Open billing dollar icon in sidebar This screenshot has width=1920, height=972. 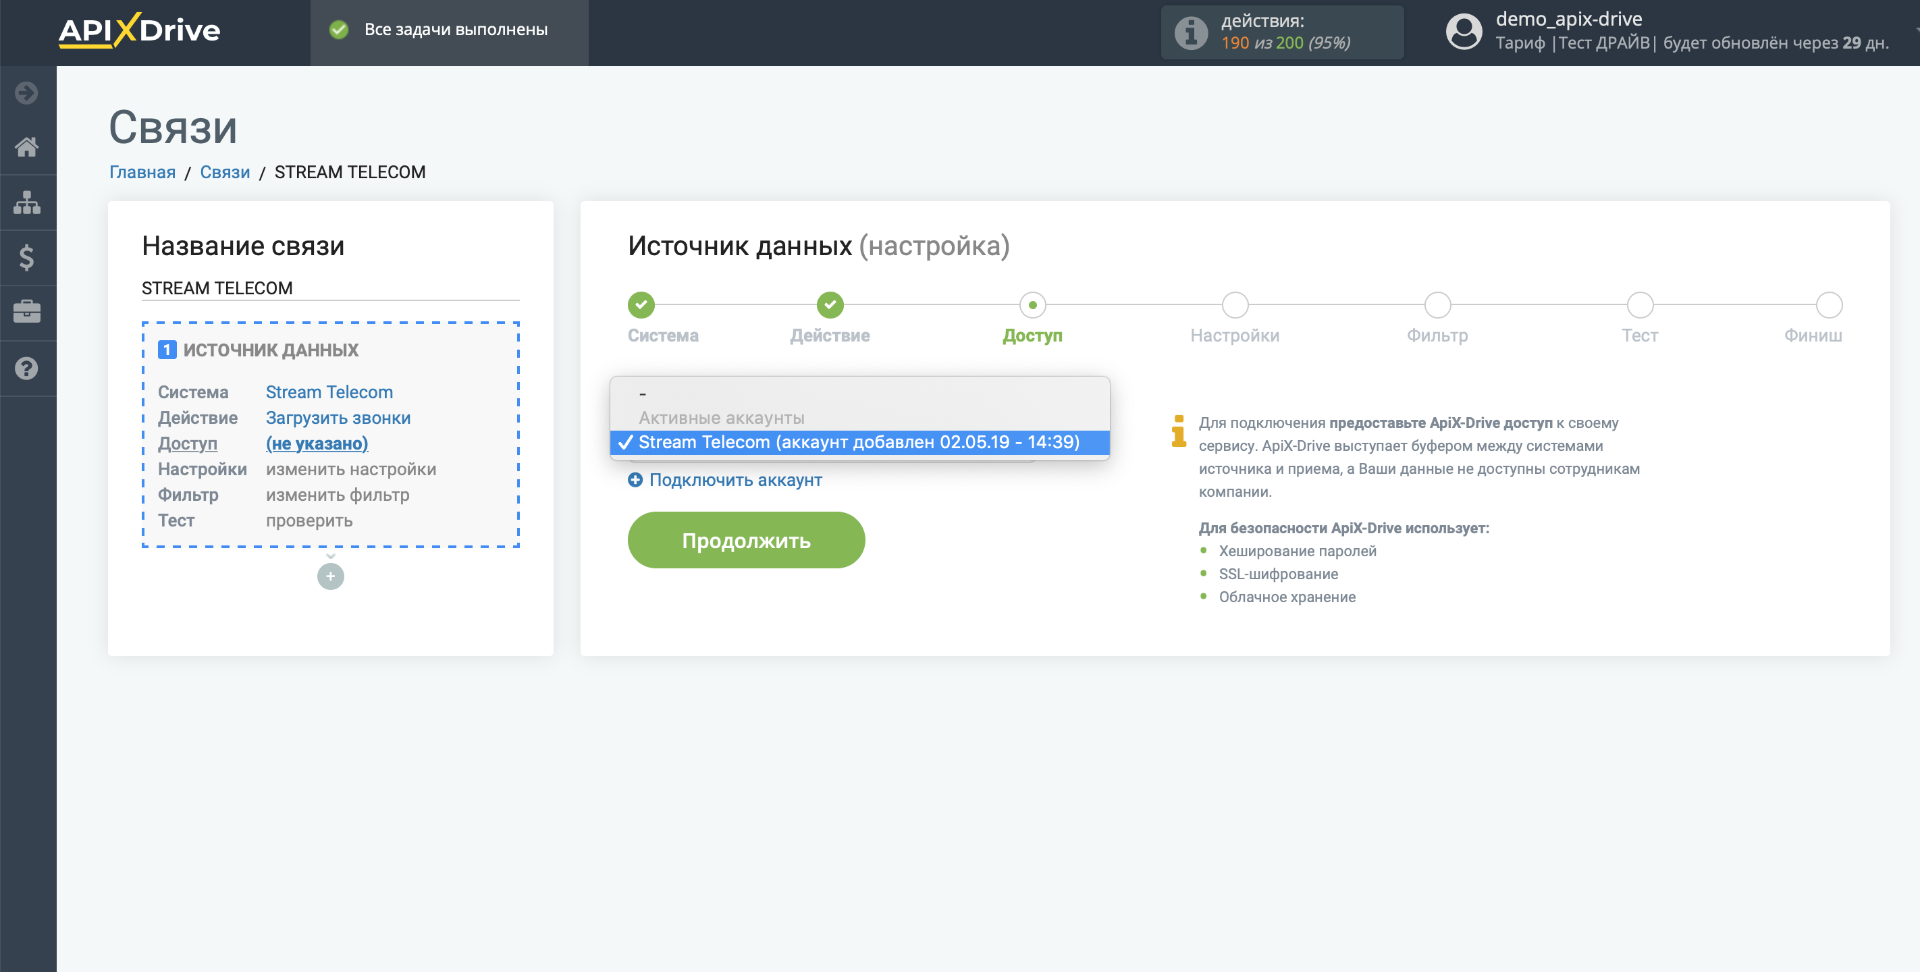click(27, 257)
